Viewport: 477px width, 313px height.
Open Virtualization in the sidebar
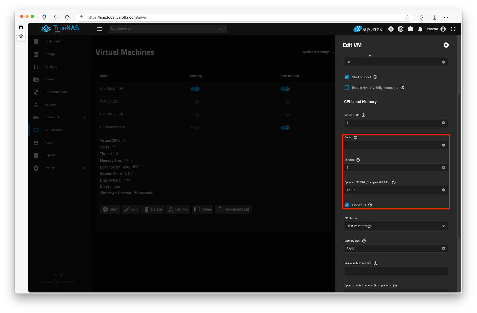point(60,130)
